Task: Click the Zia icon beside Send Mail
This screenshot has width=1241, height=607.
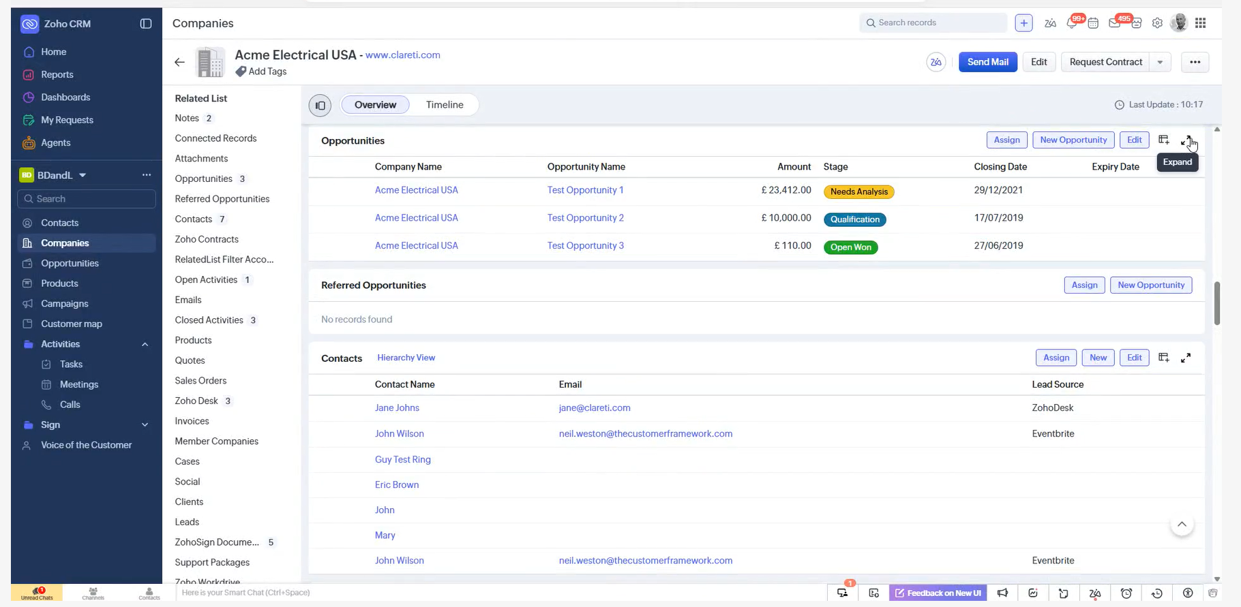Action: [936, 62]
